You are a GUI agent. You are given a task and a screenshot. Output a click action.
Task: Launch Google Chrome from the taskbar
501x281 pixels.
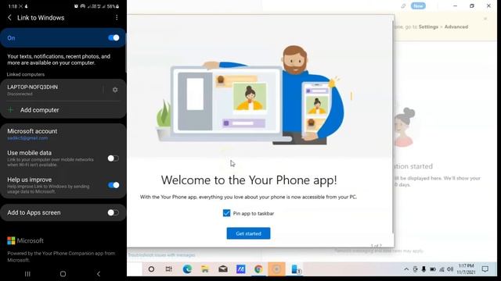tap(258, 269)
